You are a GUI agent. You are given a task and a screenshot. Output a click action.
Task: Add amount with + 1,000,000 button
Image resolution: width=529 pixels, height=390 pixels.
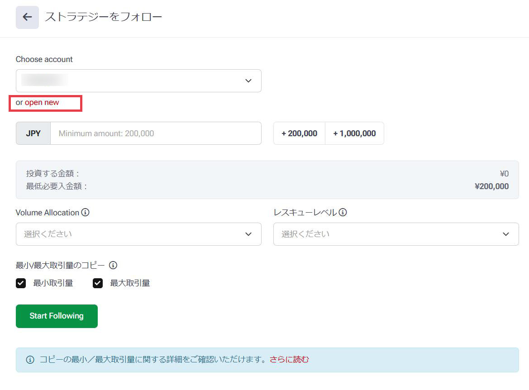354,133
